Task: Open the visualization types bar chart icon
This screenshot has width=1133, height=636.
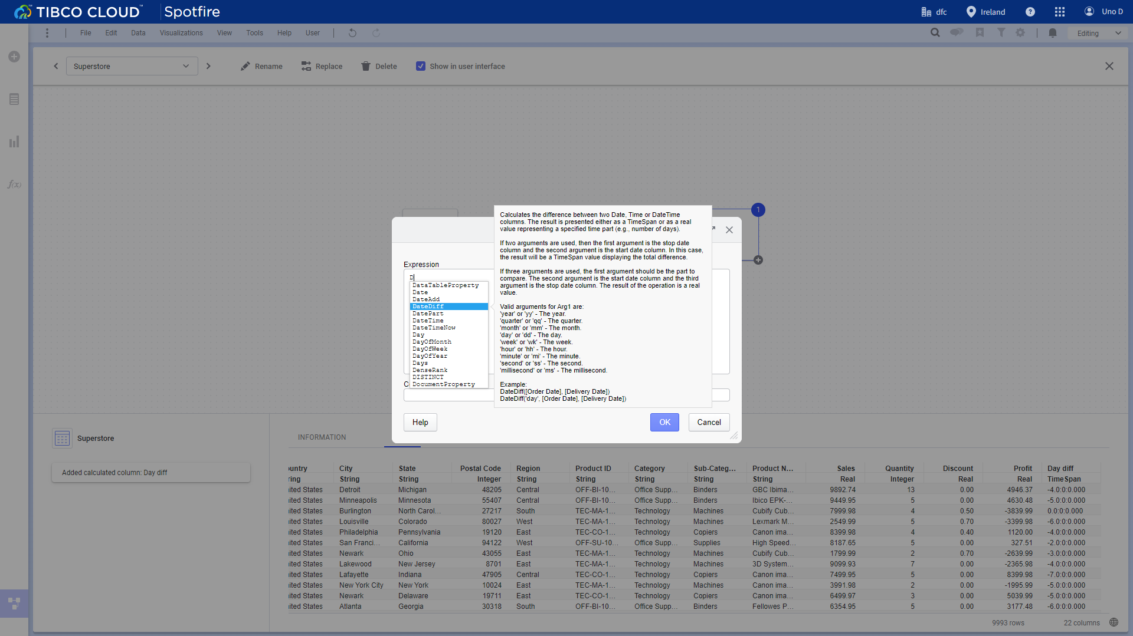Action: click(x=14, y=141)
